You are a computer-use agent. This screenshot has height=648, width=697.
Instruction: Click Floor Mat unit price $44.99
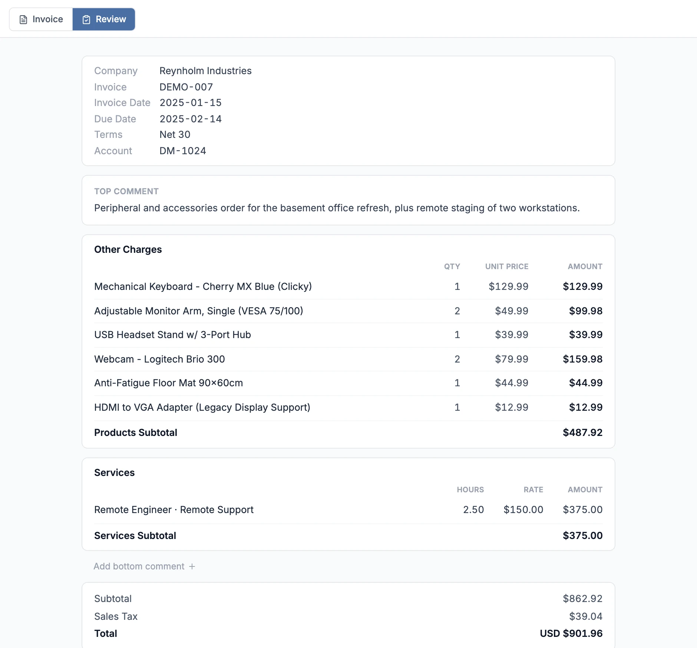[x=512, y=383]
